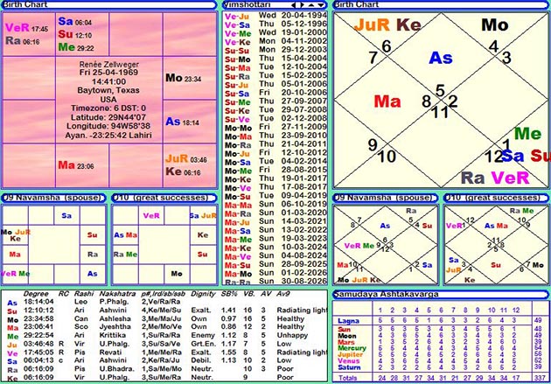Click Ke 06:16 in the pink birth chart
551x384 pixels.
click(183, 171)
